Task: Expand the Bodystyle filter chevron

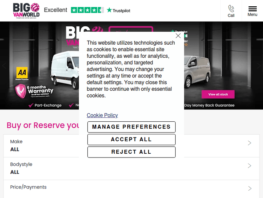Action: (x=250, y=166)
